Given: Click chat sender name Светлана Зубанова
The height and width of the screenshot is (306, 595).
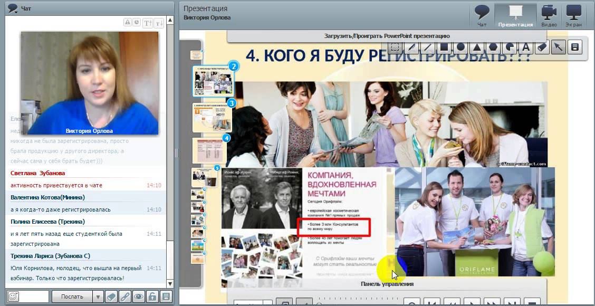Looking at the screenshot, I should click(37, 173).
